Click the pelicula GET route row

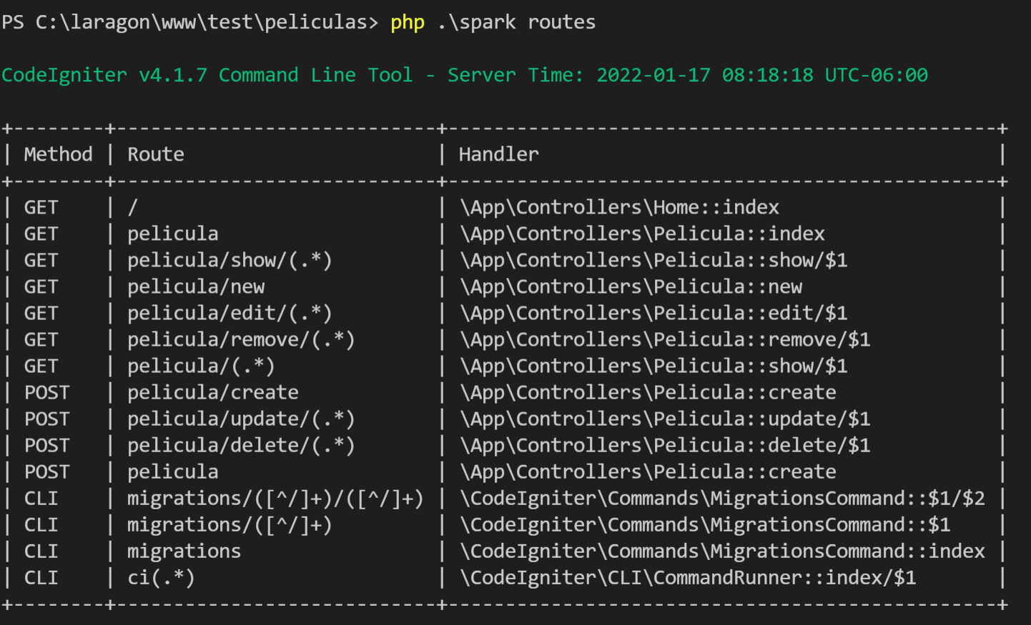(x=173, y=234)
